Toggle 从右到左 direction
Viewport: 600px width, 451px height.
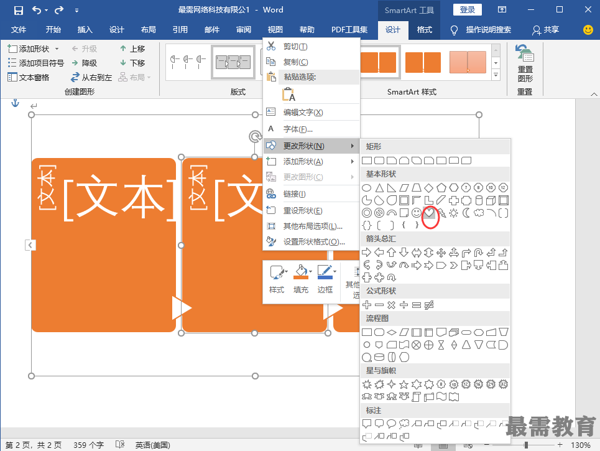click(x=91, y=77)
